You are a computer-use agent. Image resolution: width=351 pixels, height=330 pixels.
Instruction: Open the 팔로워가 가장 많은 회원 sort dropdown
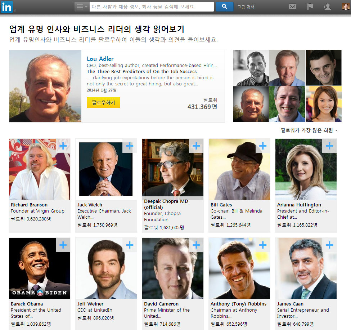click(x=309, y=130)
